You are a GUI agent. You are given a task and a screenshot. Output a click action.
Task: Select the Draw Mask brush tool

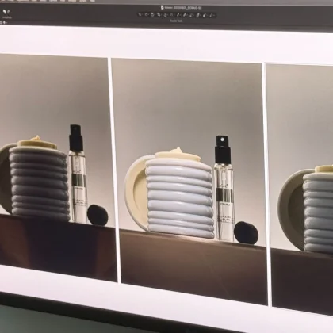[x=185, y=15]
